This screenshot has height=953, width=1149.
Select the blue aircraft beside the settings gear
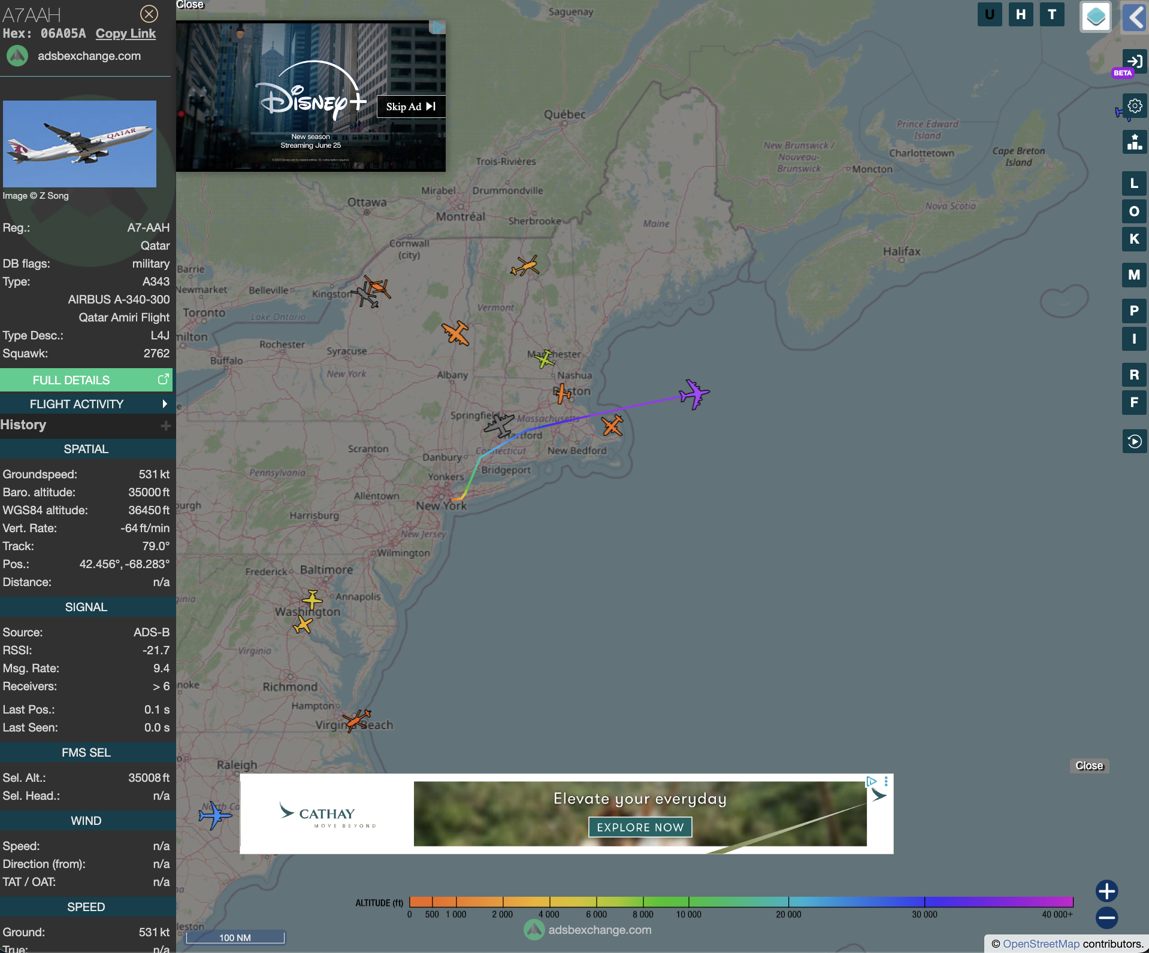1119,113
